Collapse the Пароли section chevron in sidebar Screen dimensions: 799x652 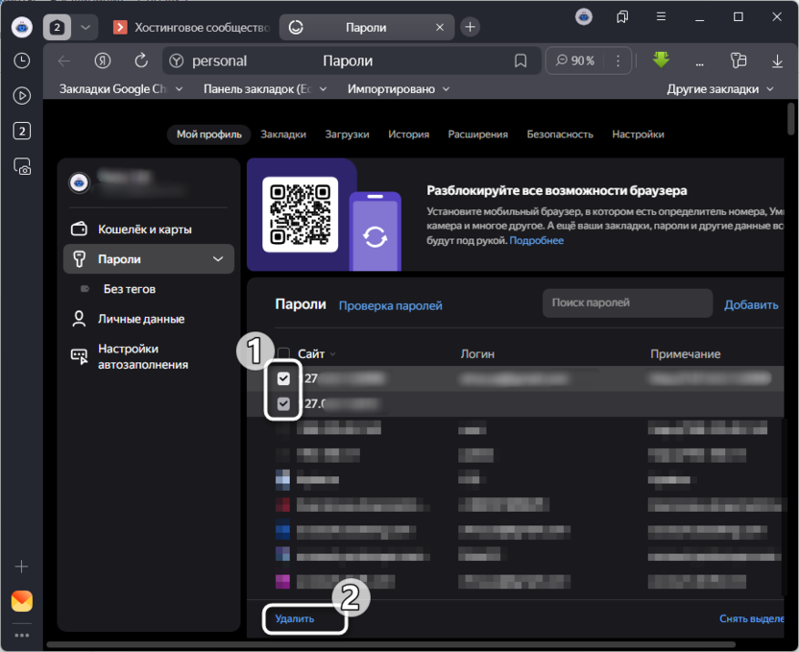point(219,259)
